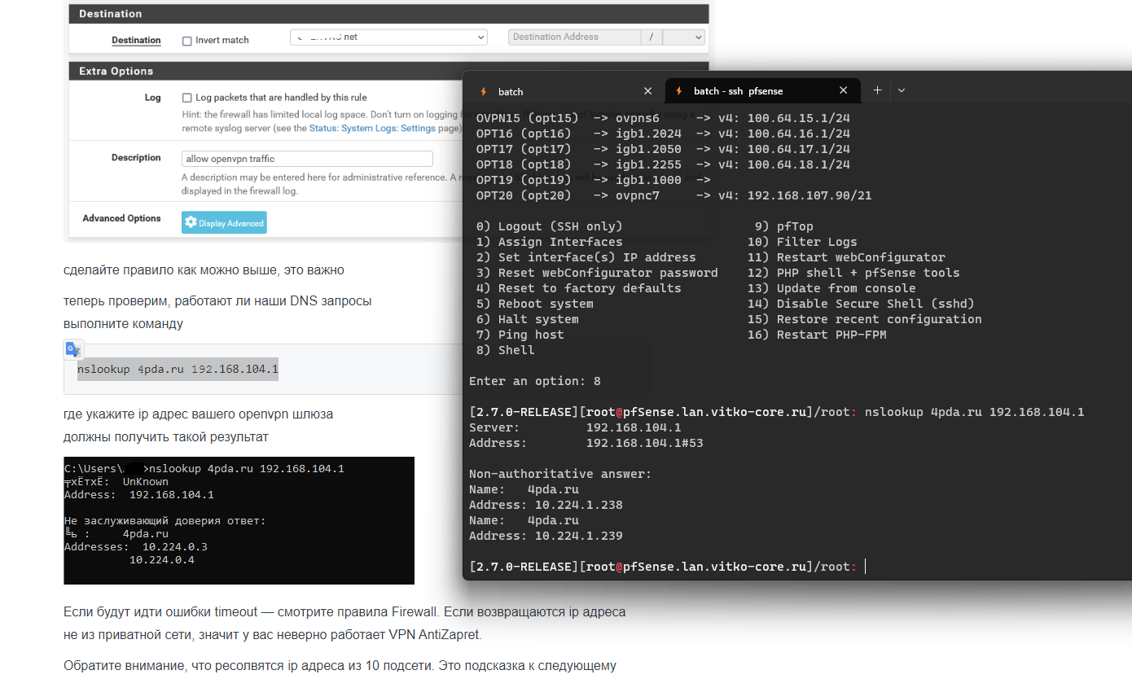Enable Log packets handled by this rule
1132x679 pixels.
click(x=187, y=98)
